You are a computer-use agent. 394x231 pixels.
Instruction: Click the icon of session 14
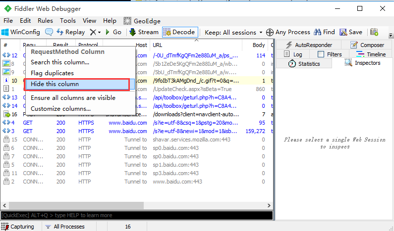pyautogui.click(x=6, y=106)
